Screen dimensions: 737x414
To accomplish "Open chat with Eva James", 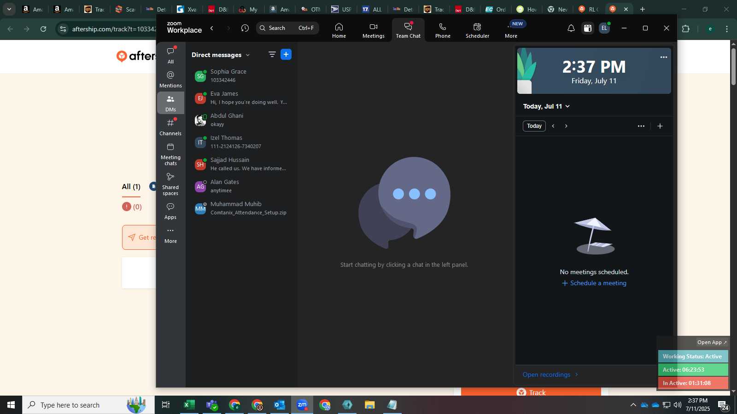I will [x=241, y=98].
